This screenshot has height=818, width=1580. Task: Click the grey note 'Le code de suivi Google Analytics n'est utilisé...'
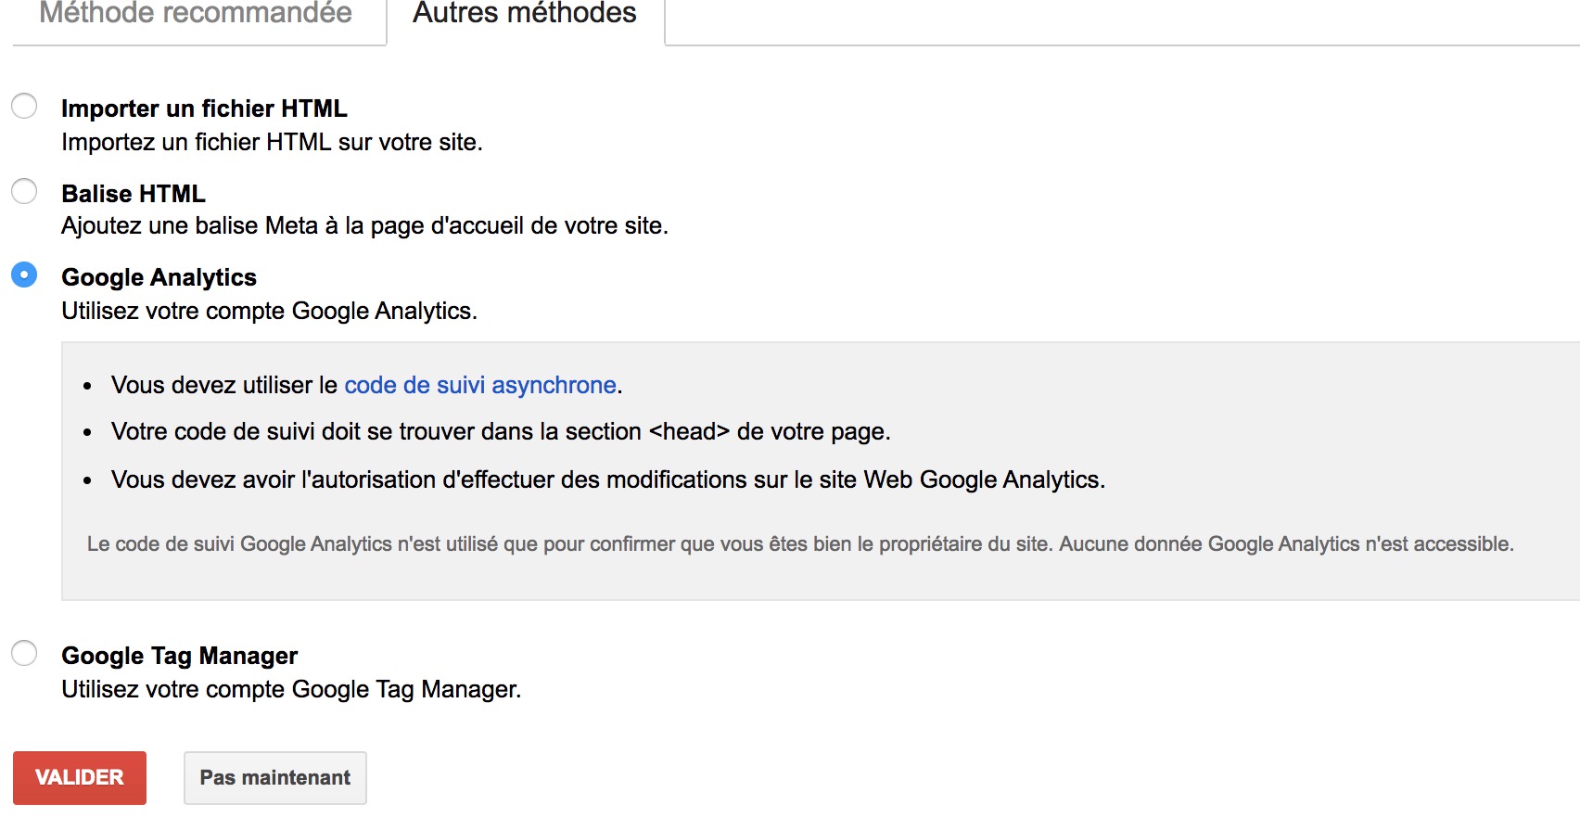pyautogui.click(x=800, y=544)
